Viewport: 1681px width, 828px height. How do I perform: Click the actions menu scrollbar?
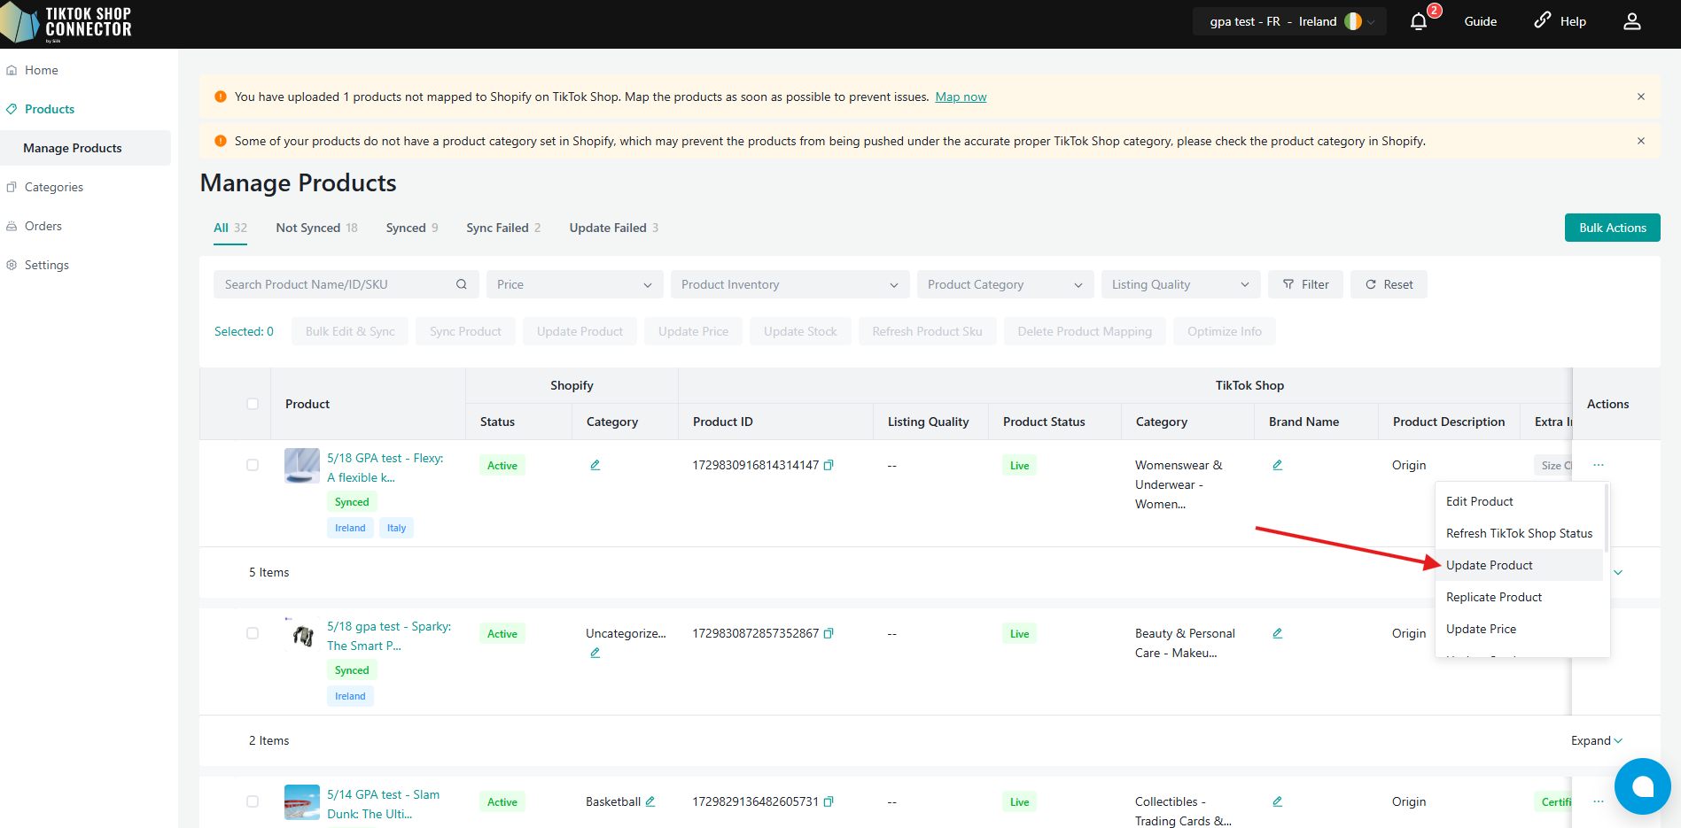[1607, 518]
